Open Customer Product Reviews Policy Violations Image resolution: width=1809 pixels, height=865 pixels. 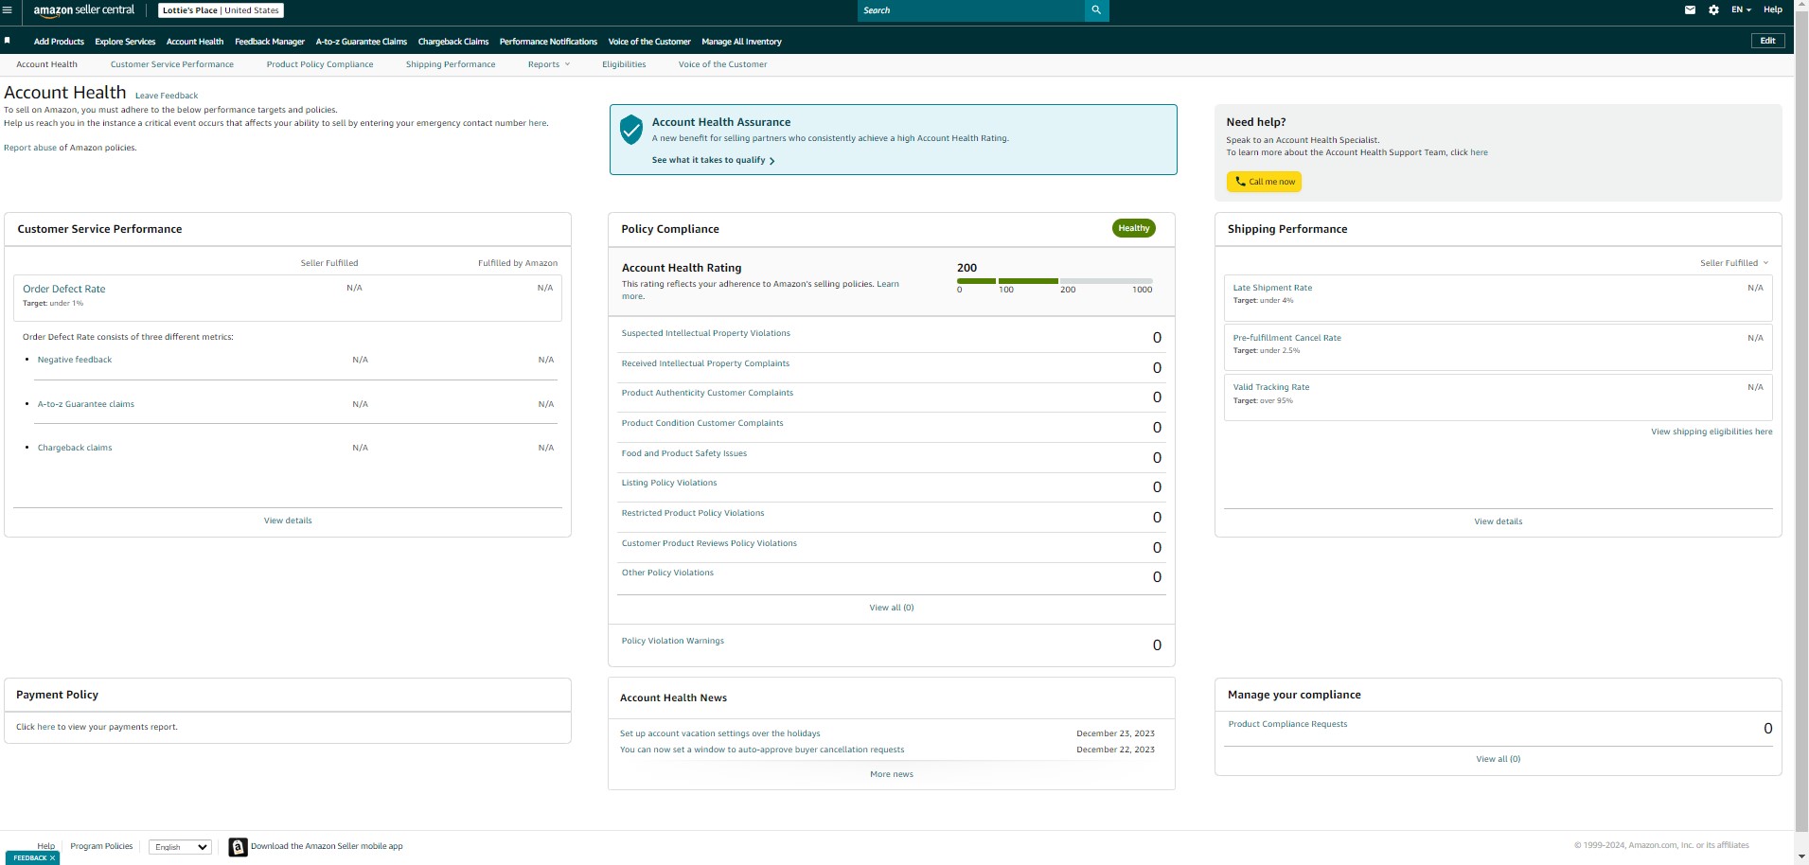click(x=709, y=543)
